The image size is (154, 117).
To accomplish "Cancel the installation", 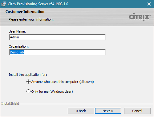I will 137,111.
